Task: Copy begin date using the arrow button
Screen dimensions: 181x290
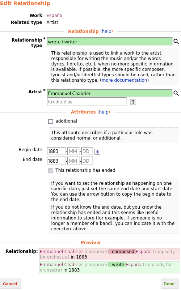Action: coord(97,152)
